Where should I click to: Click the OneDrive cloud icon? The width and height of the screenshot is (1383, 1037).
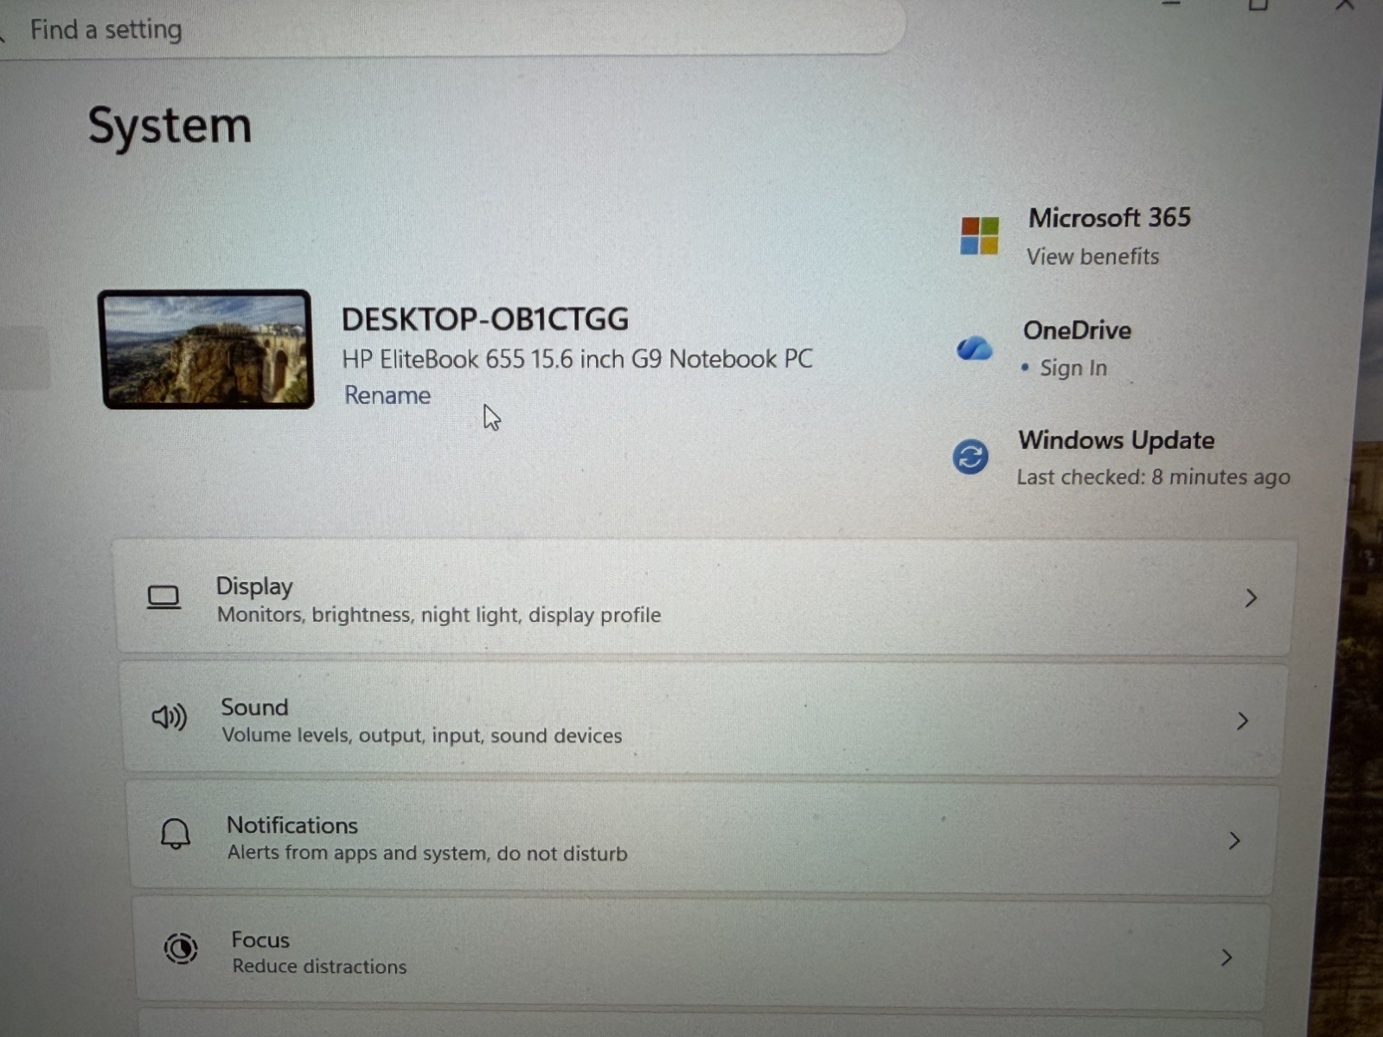point(974,348)
